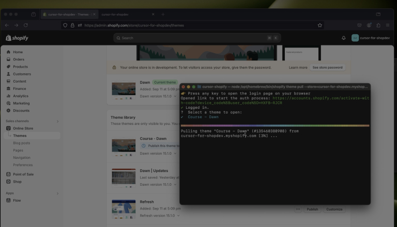The height and width of the screenshot is (227, 397).
Task: Click the clock icon beside Publish this theme
Action: click(144, 146)
